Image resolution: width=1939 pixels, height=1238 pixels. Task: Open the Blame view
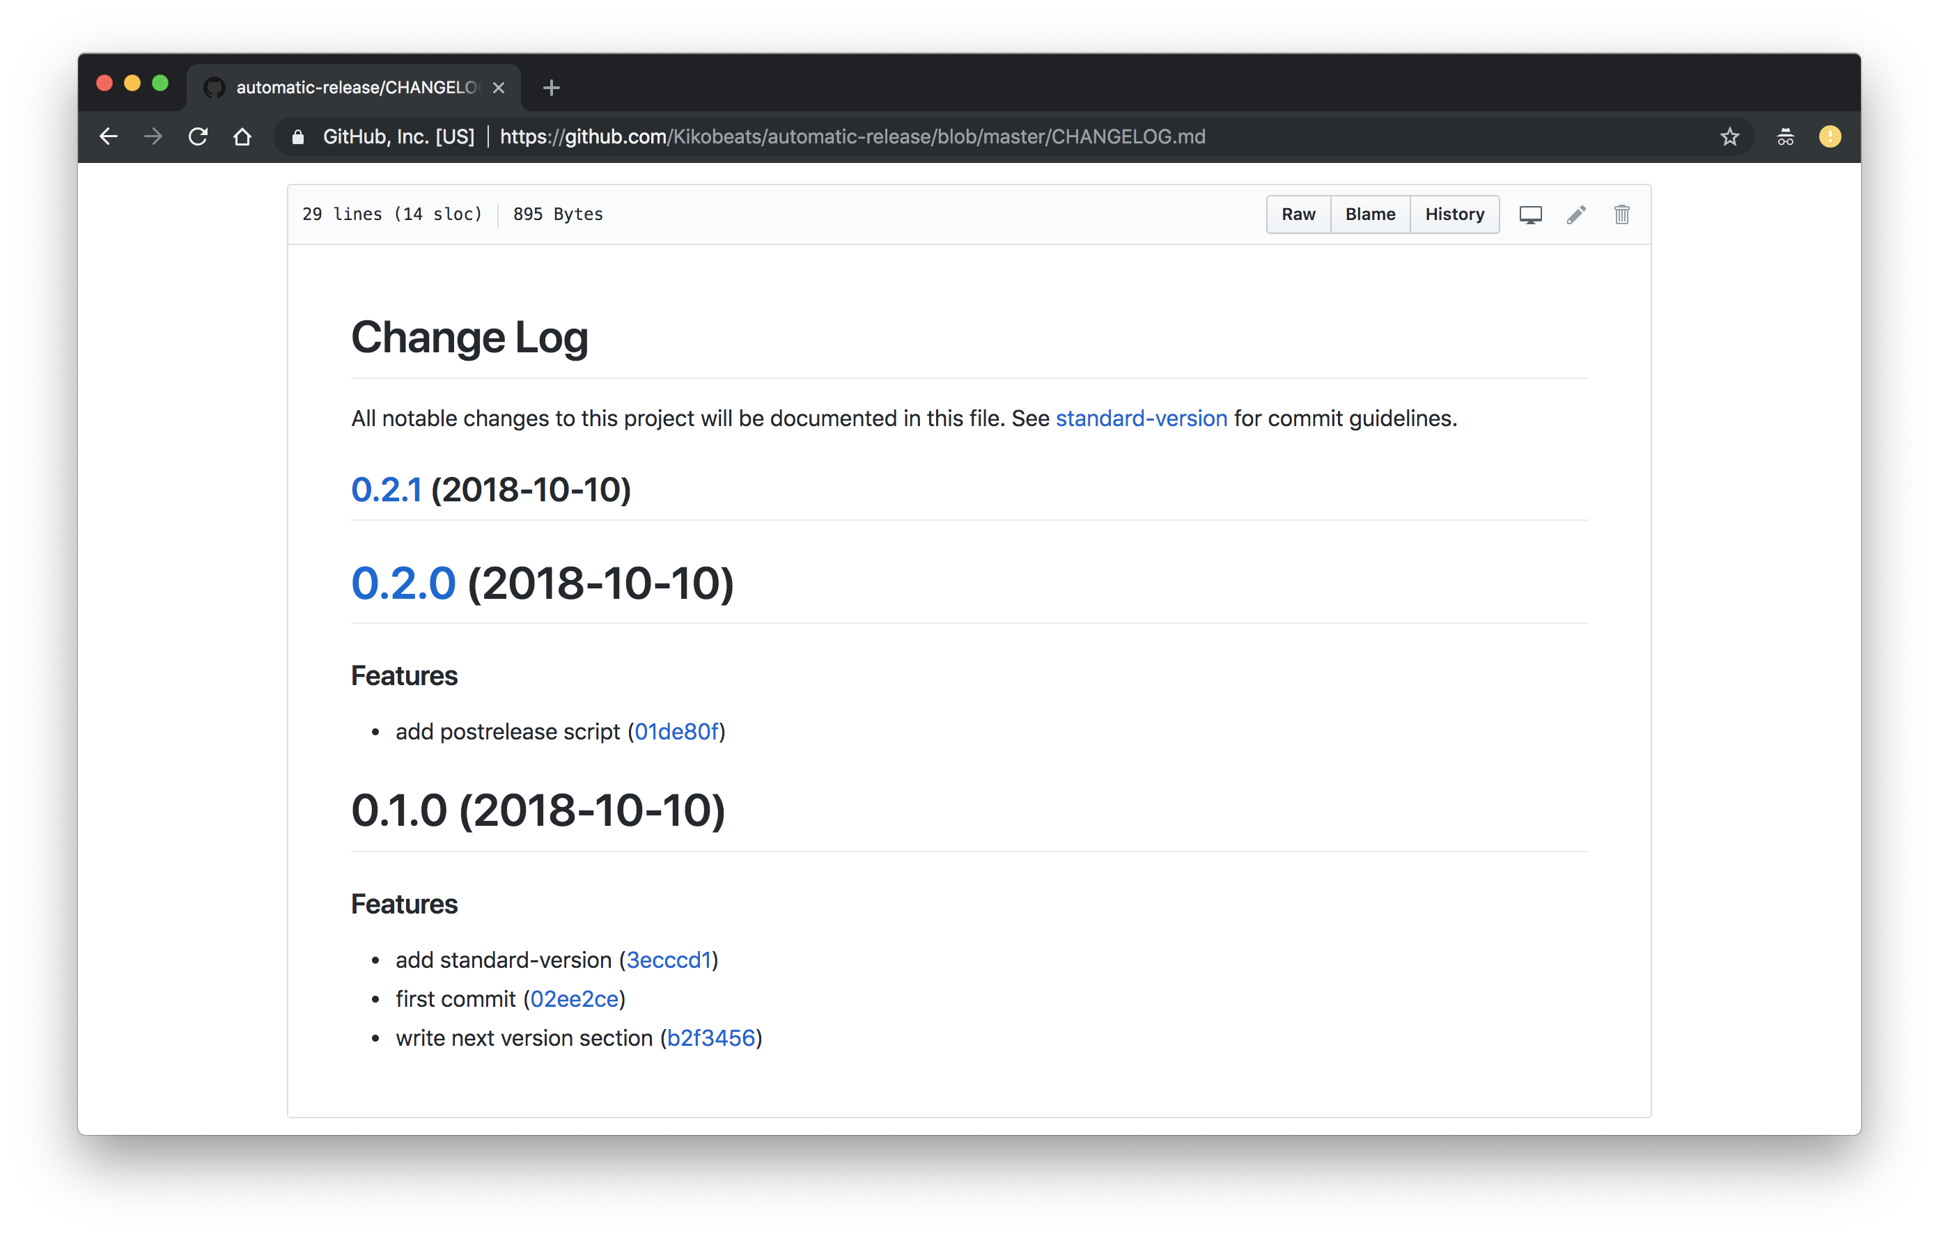[x=1370, y=214]
